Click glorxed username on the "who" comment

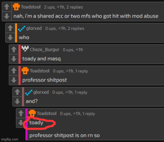coord(34,28)
